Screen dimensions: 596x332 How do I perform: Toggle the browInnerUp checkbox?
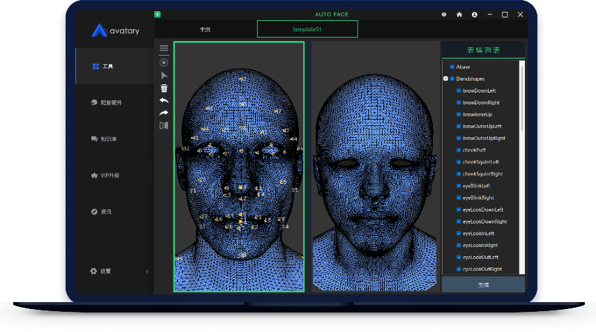(x=459, y=115)
